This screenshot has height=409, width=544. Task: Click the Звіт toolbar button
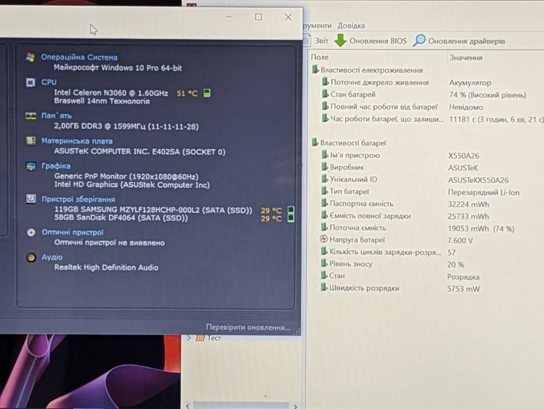(x=316, y=40)
